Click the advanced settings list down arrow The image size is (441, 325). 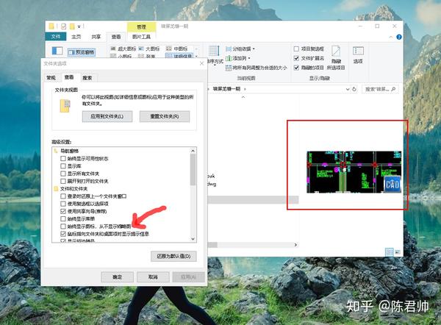[193, 239]
